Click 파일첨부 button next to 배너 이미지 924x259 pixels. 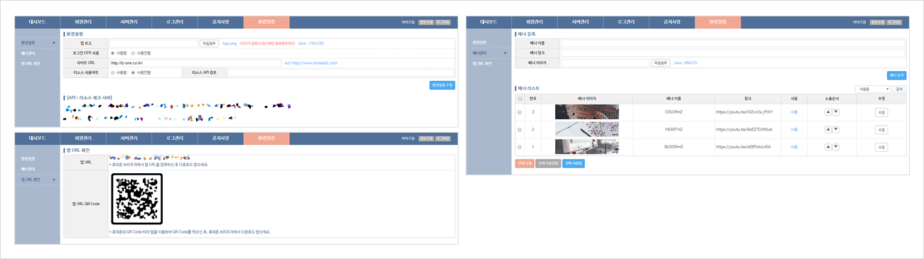click(x=661, y=63)
